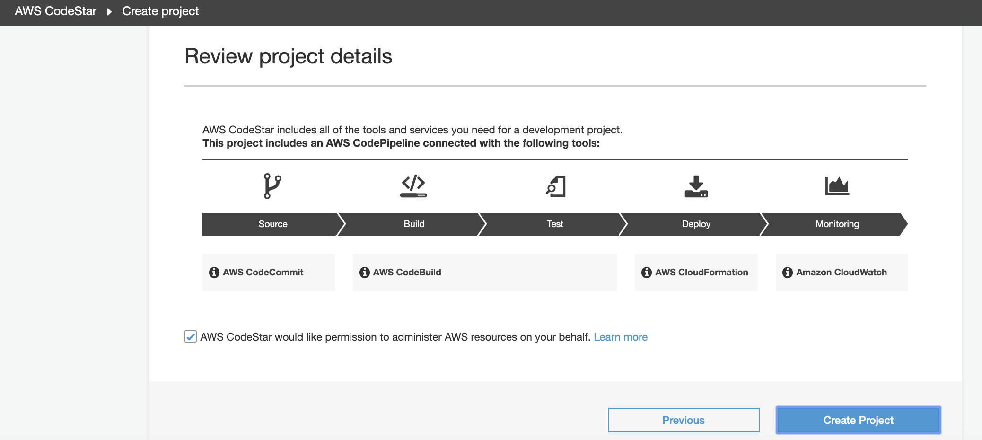
Task: Click the Deploy download icon
Action: pos(696,186)
